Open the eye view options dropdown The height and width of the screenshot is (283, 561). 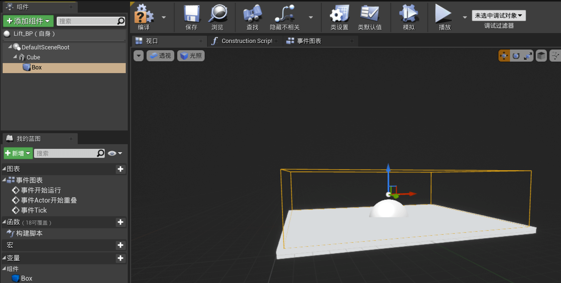115,153
